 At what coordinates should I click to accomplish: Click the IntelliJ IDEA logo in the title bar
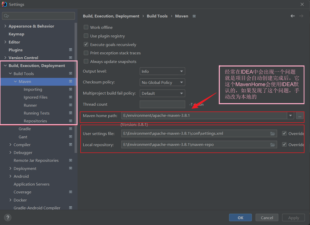4,4
